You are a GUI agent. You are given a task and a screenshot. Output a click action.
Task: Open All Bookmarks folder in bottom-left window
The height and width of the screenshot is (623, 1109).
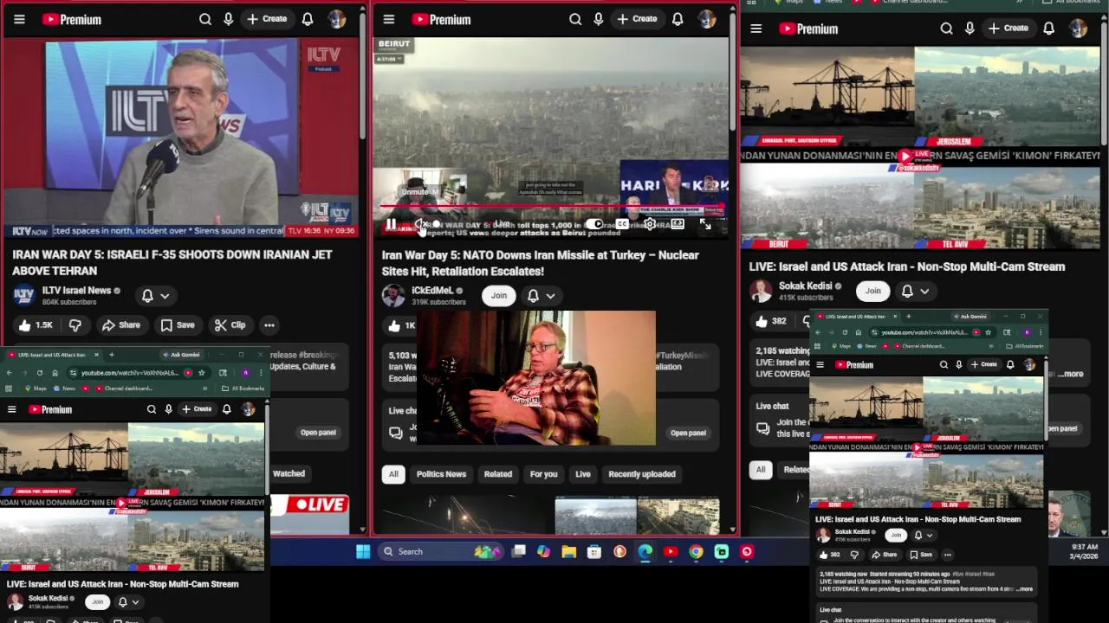coord(243,389)
